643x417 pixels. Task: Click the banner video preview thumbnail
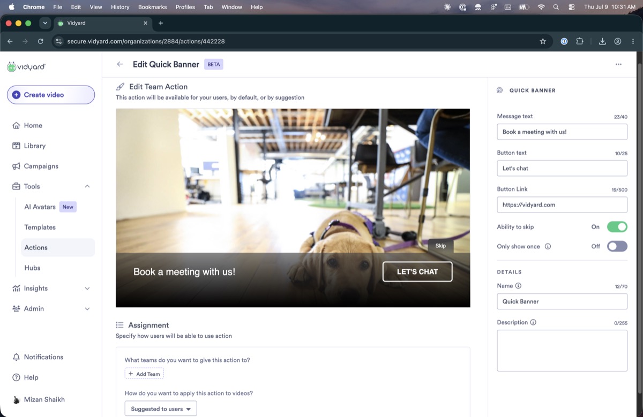pyautogui.click(x=293, y=208)
